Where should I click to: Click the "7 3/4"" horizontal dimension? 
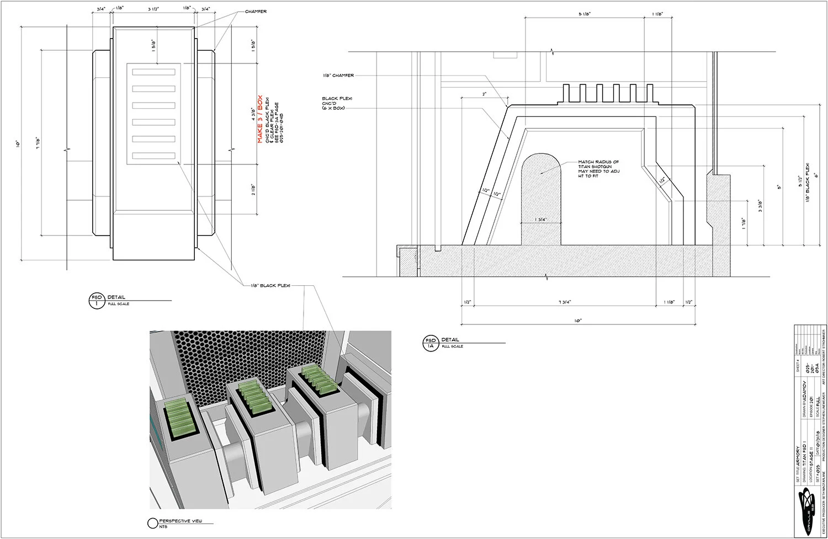(x=564, y=302)
